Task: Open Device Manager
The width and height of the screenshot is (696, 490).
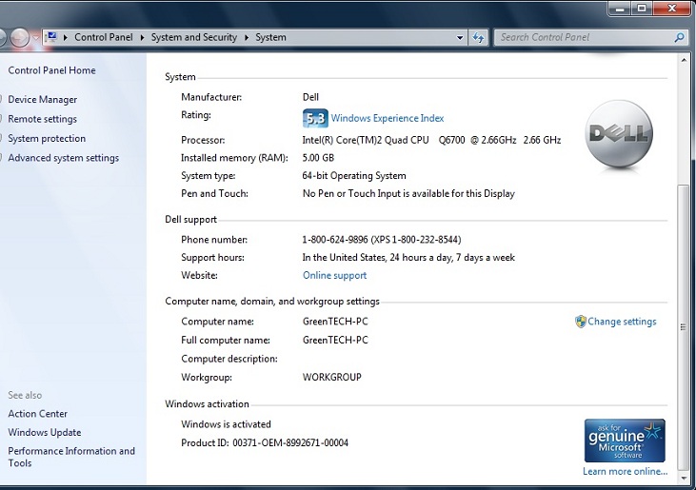Action: (x=43, y=99)
